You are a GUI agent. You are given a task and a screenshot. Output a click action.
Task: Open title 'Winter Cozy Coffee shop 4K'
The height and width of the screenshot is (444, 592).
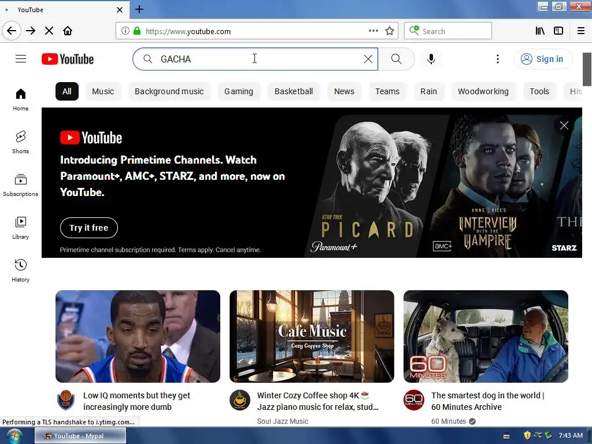[x=317, y=401]
